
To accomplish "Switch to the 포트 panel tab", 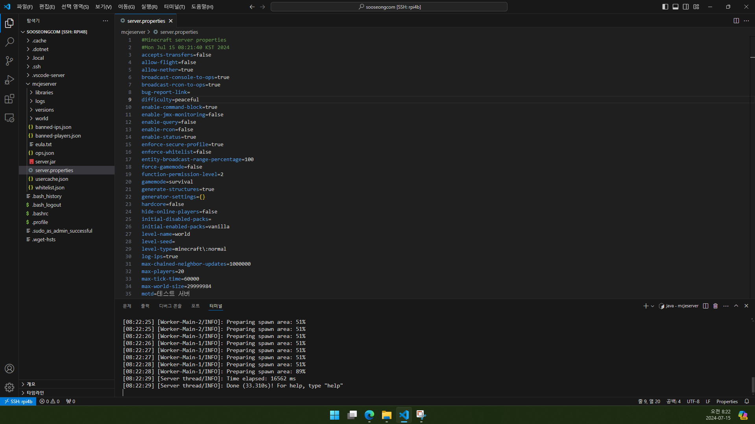I will (x=196, y=306).
